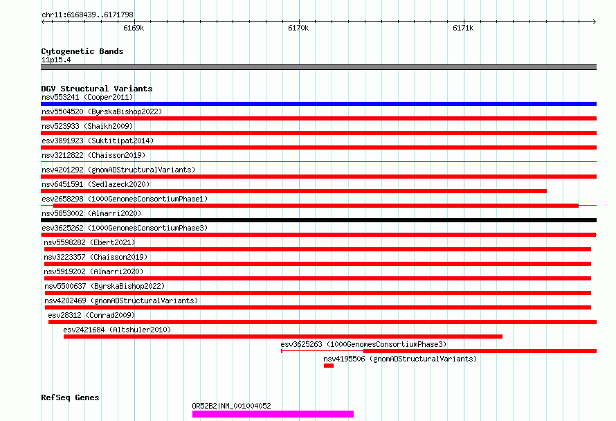Click the DGV Structural Variants track heading
Screen dimensions: 616x421
pos(97,89)
